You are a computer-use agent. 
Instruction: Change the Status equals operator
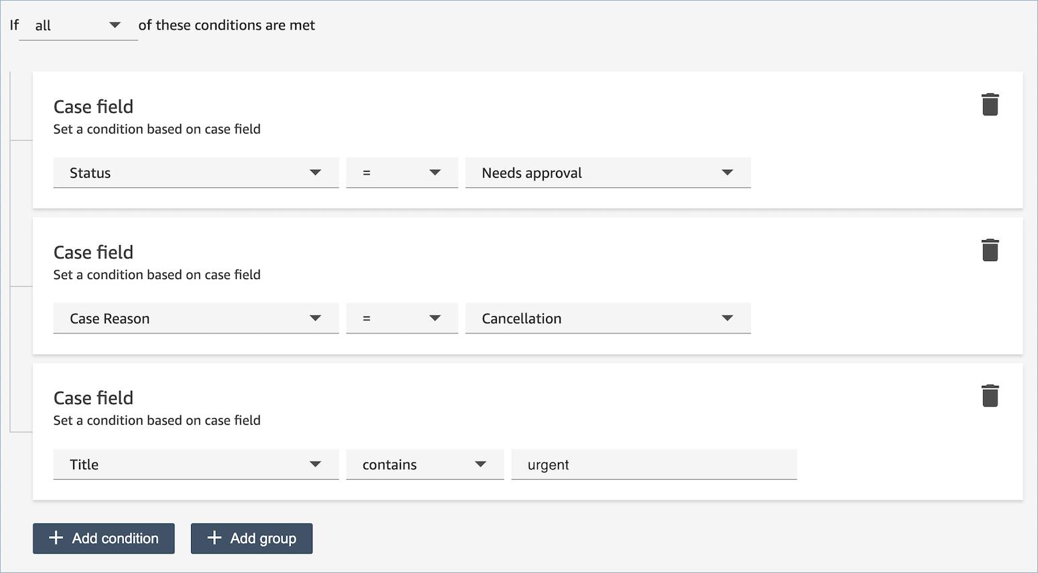pos(402,173)
